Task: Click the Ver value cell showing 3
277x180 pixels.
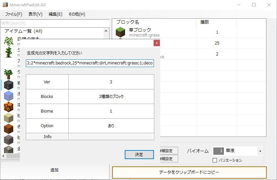Action: coord(111,82)
